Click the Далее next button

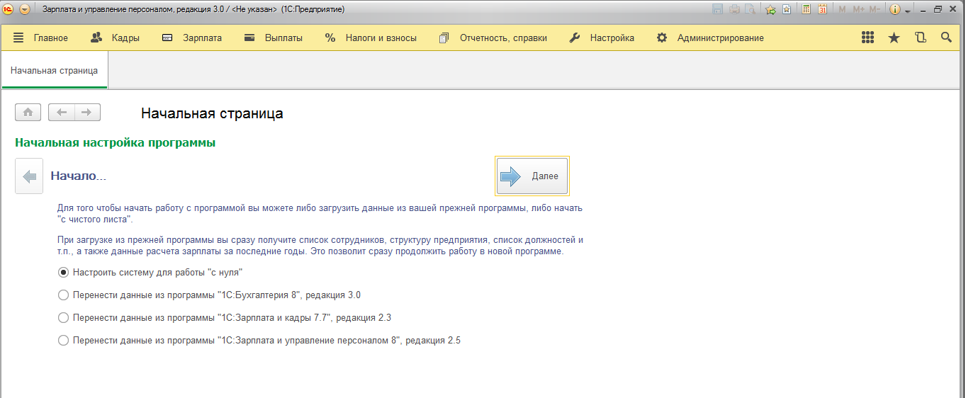pos(532,176)
